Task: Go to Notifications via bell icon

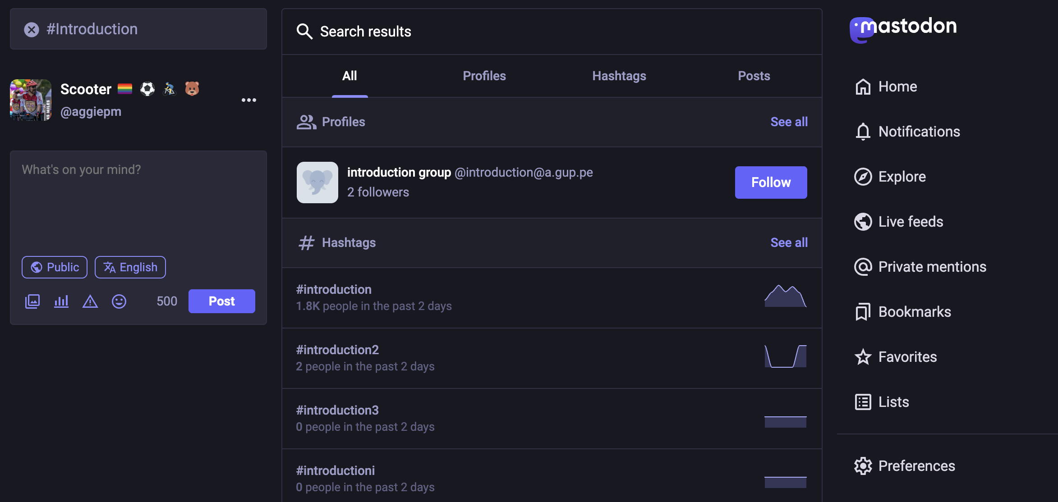Action: 863,132
